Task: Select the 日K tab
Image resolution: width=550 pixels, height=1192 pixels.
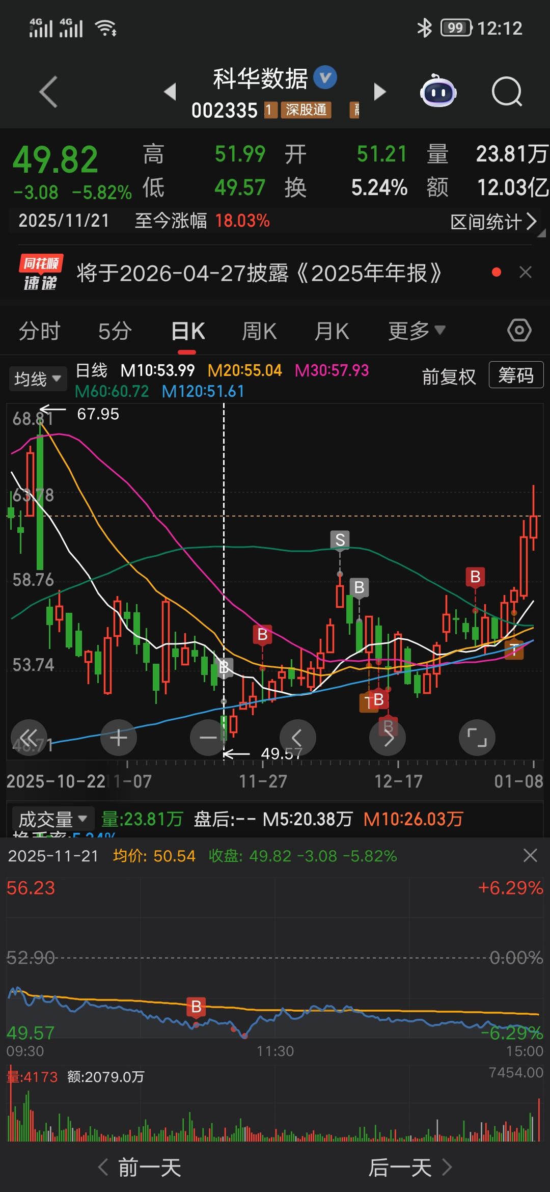Action: click(x=188, y=331)
